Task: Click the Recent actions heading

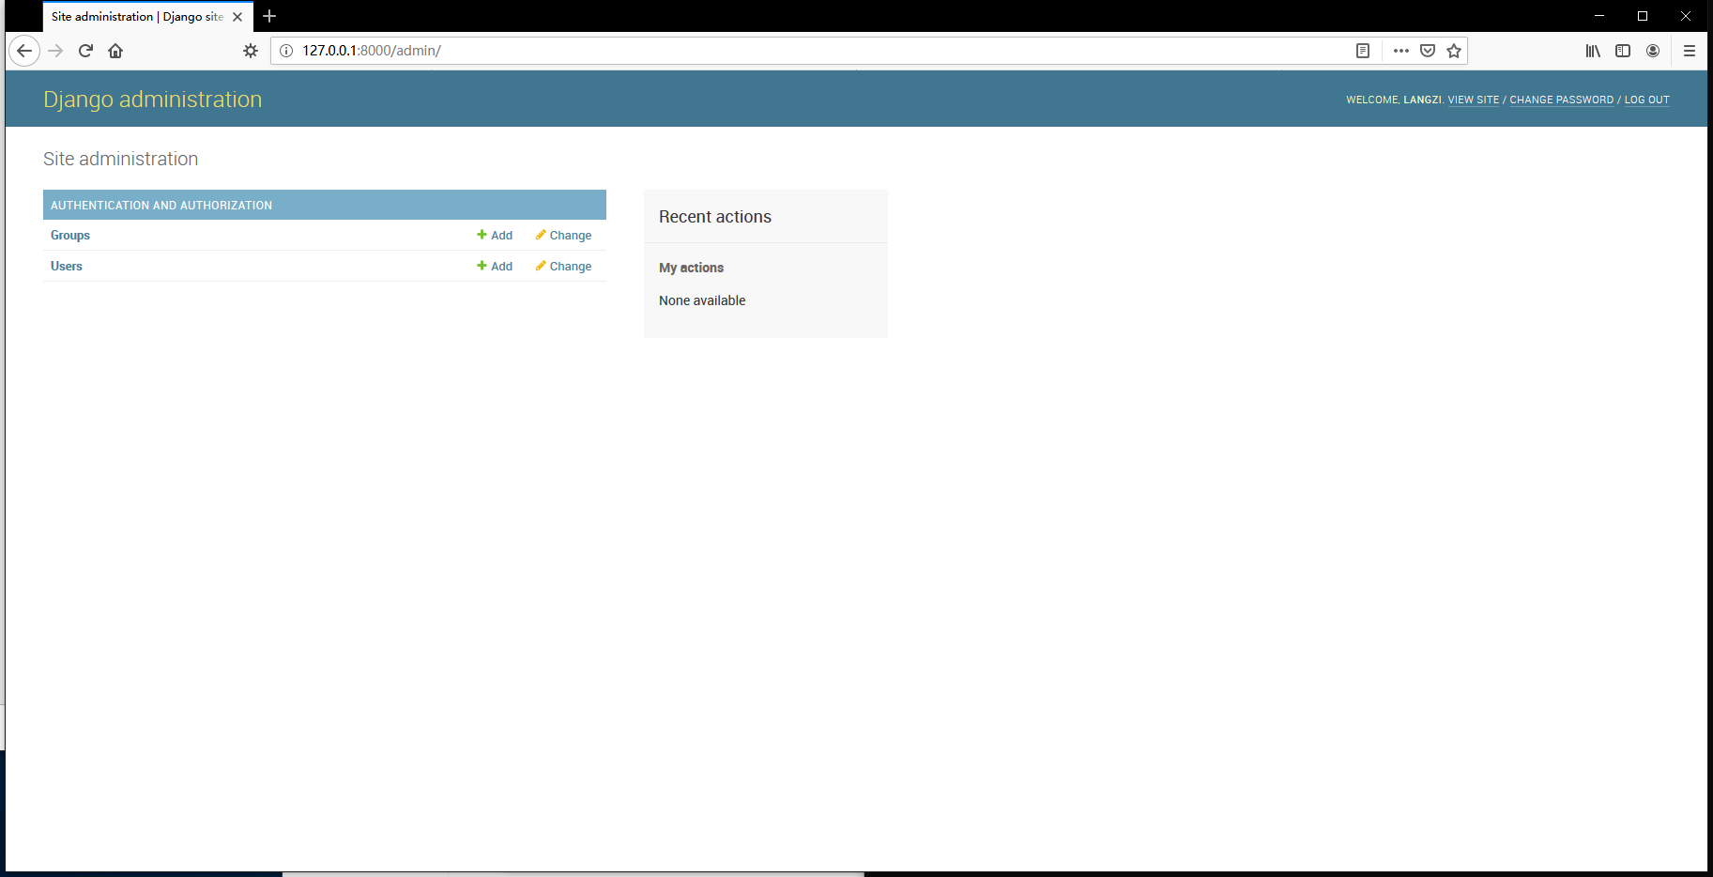Action: coord(715,217)
